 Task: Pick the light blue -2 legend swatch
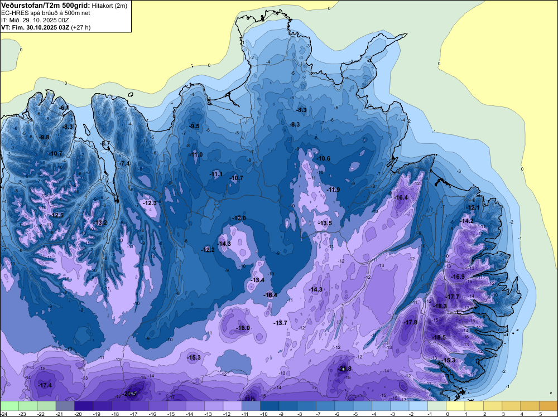418,406
